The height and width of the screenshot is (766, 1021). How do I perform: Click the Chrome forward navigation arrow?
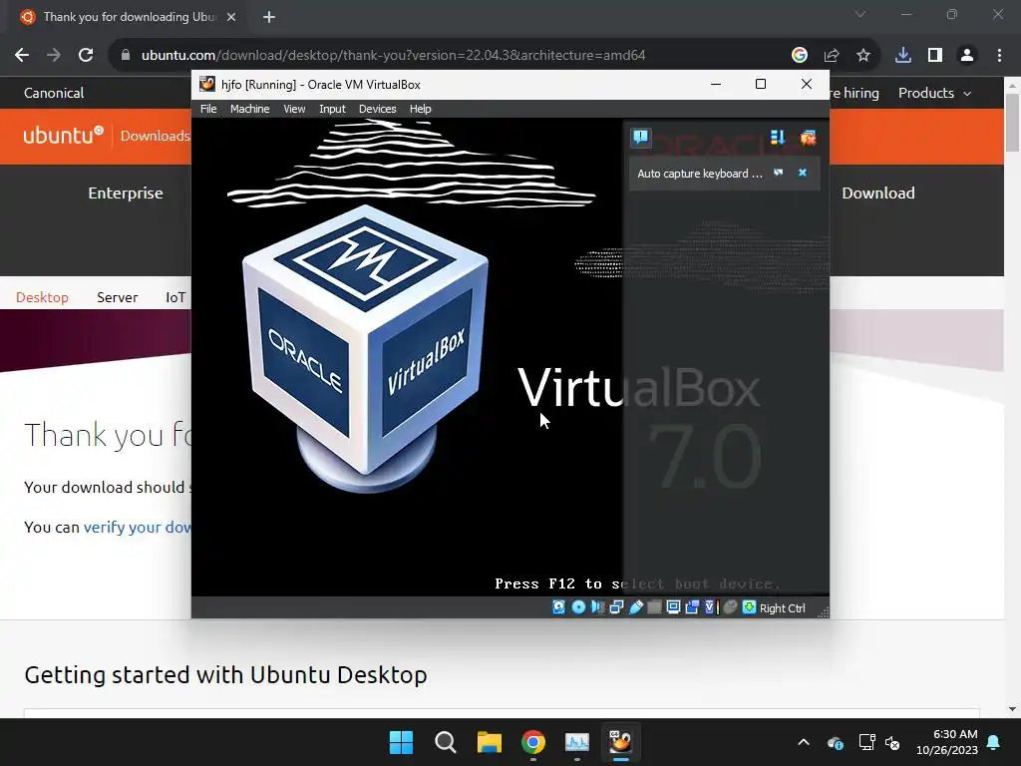point(54,55)
